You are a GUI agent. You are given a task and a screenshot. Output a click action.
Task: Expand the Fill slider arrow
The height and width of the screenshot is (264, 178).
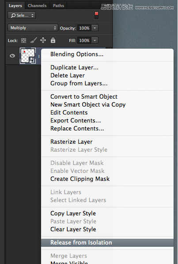[95, 40]
